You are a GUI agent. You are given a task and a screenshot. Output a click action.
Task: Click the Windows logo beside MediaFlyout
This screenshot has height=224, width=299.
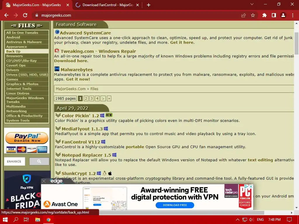point(106,129)
